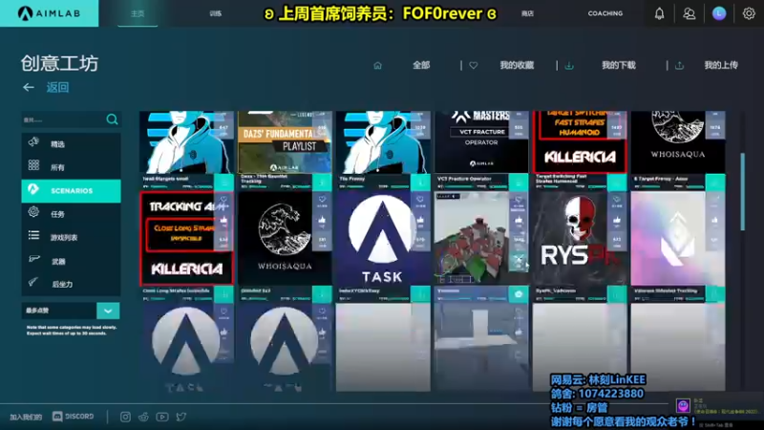Go to workshop home icon tab
Image resolution: width=764 pixels, height=430 pixels.
(377, 65)
